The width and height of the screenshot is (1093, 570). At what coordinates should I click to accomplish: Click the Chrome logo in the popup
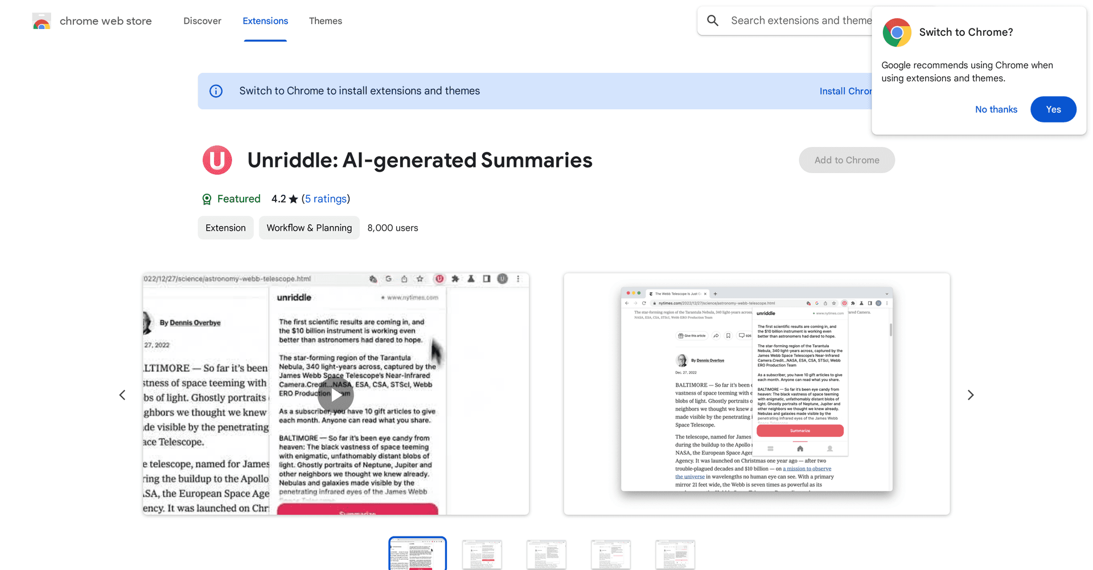[897, 32]
